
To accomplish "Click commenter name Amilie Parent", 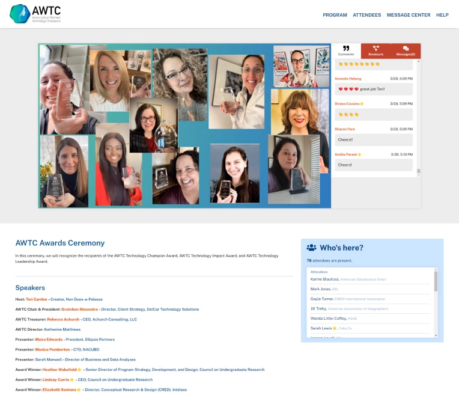I will tap(346, 155).
